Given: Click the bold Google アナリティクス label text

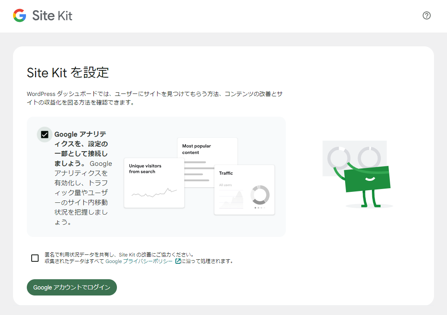Looking at the screenshot, I should [x=81, y=149].
